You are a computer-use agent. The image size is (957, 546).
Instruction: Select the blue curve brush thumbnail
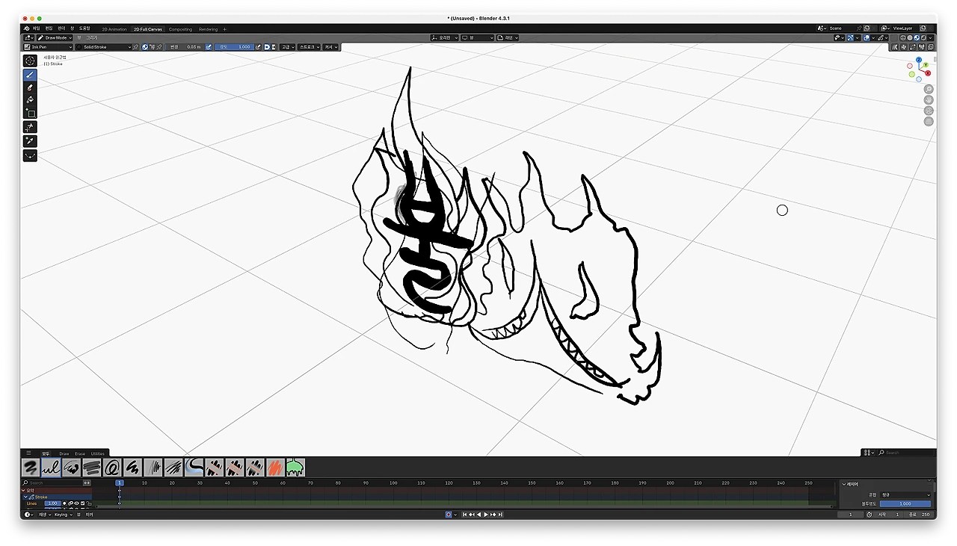[194, 468]
